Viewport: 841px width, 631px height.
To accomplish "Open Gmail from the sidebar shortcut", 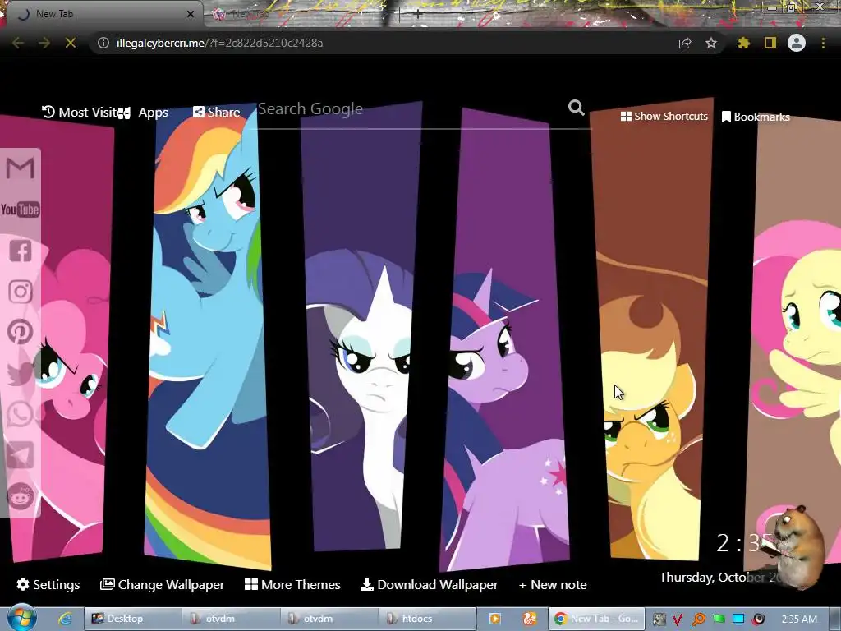I will pos(21,168).
